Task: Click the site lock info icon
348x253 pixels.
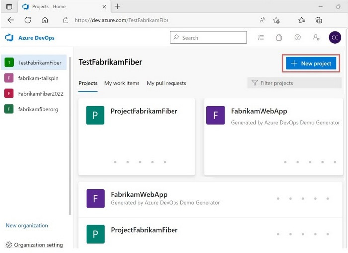Action: [x=66, y=20]
